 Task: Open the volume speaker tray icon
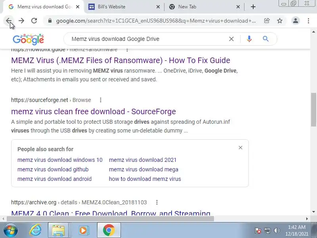point(277,230)
